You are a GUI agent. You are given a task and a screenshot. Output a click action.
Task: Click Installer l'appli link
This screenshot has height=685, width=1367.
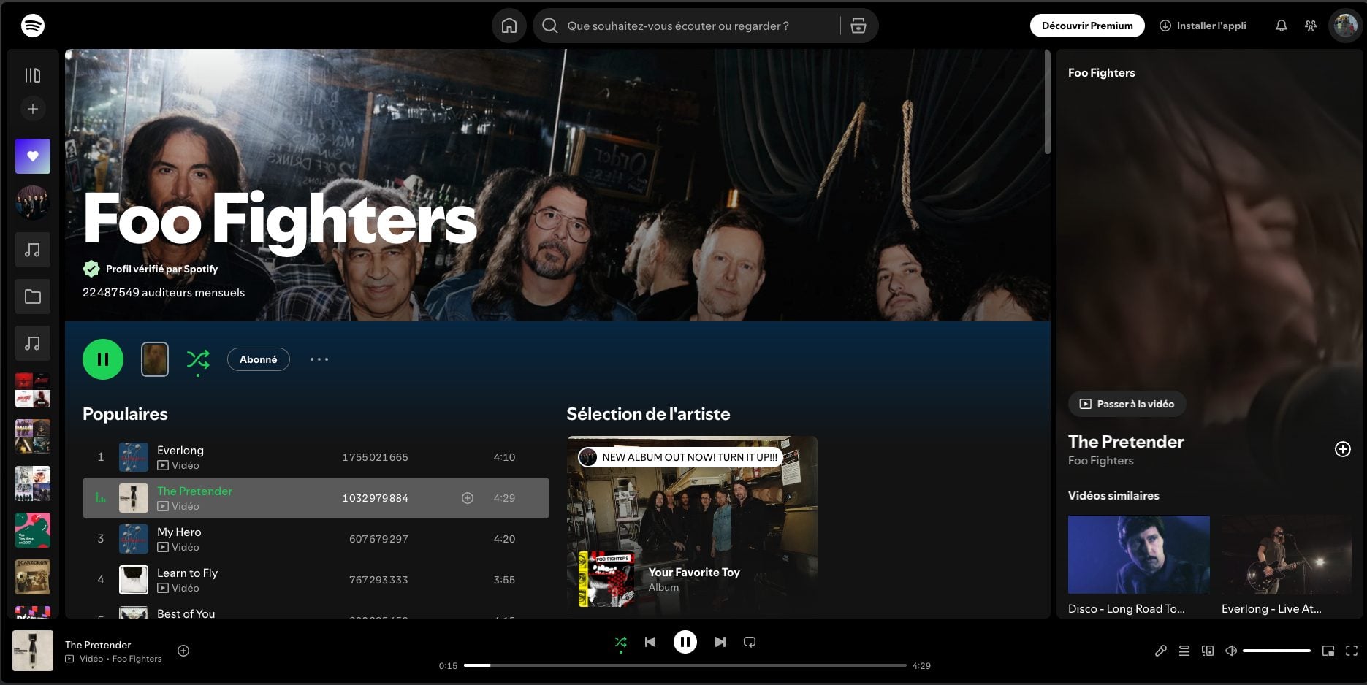tap(1203, 26)
